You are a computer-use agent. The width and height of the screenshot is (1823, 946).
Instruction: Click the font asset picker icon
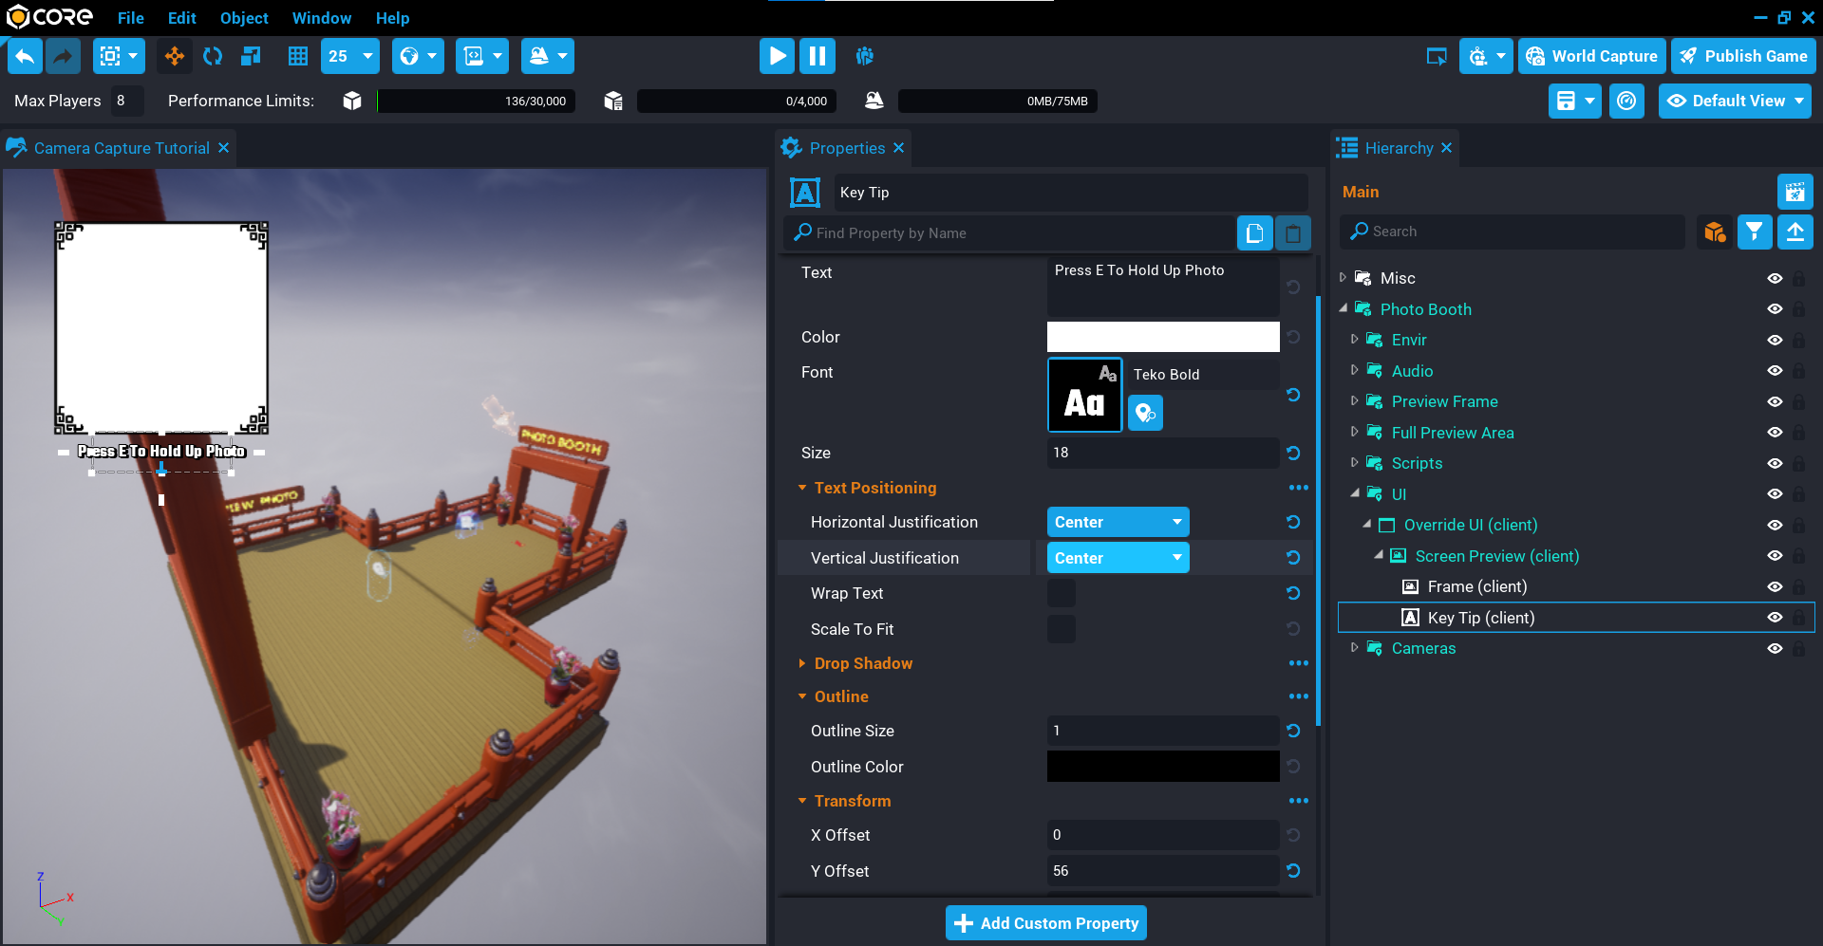click(x=1145, y=413)
